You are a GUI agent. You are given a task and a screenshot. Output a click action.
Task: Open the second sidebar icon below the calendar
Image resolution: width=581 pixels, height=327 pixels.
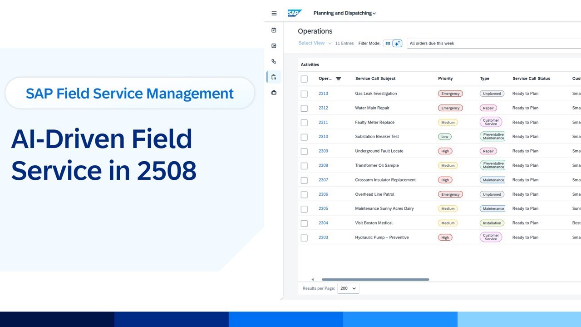[274, 46]
